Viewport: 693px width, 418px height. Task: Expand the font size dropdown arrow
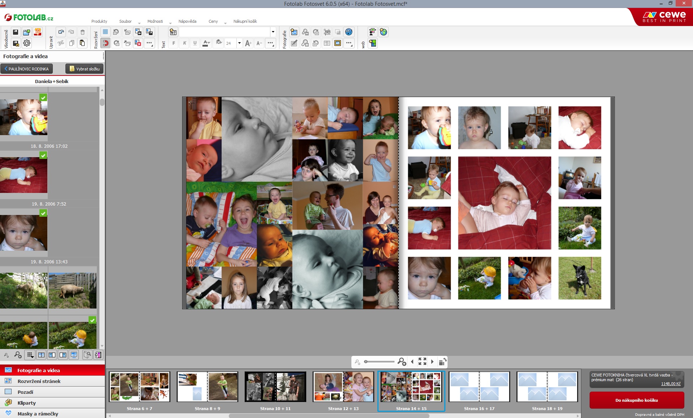click(239, 43)
